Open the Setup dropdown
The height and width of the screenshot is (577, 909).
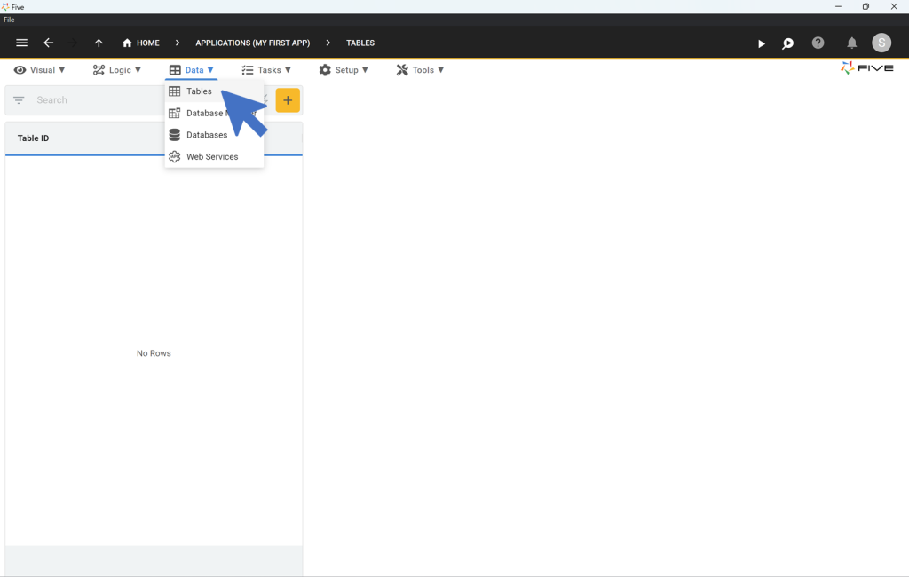tap(344, 69)
